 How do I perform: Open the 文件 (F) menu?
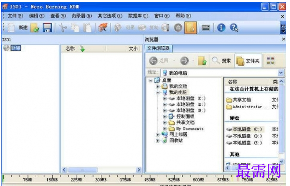pos(15,16)
